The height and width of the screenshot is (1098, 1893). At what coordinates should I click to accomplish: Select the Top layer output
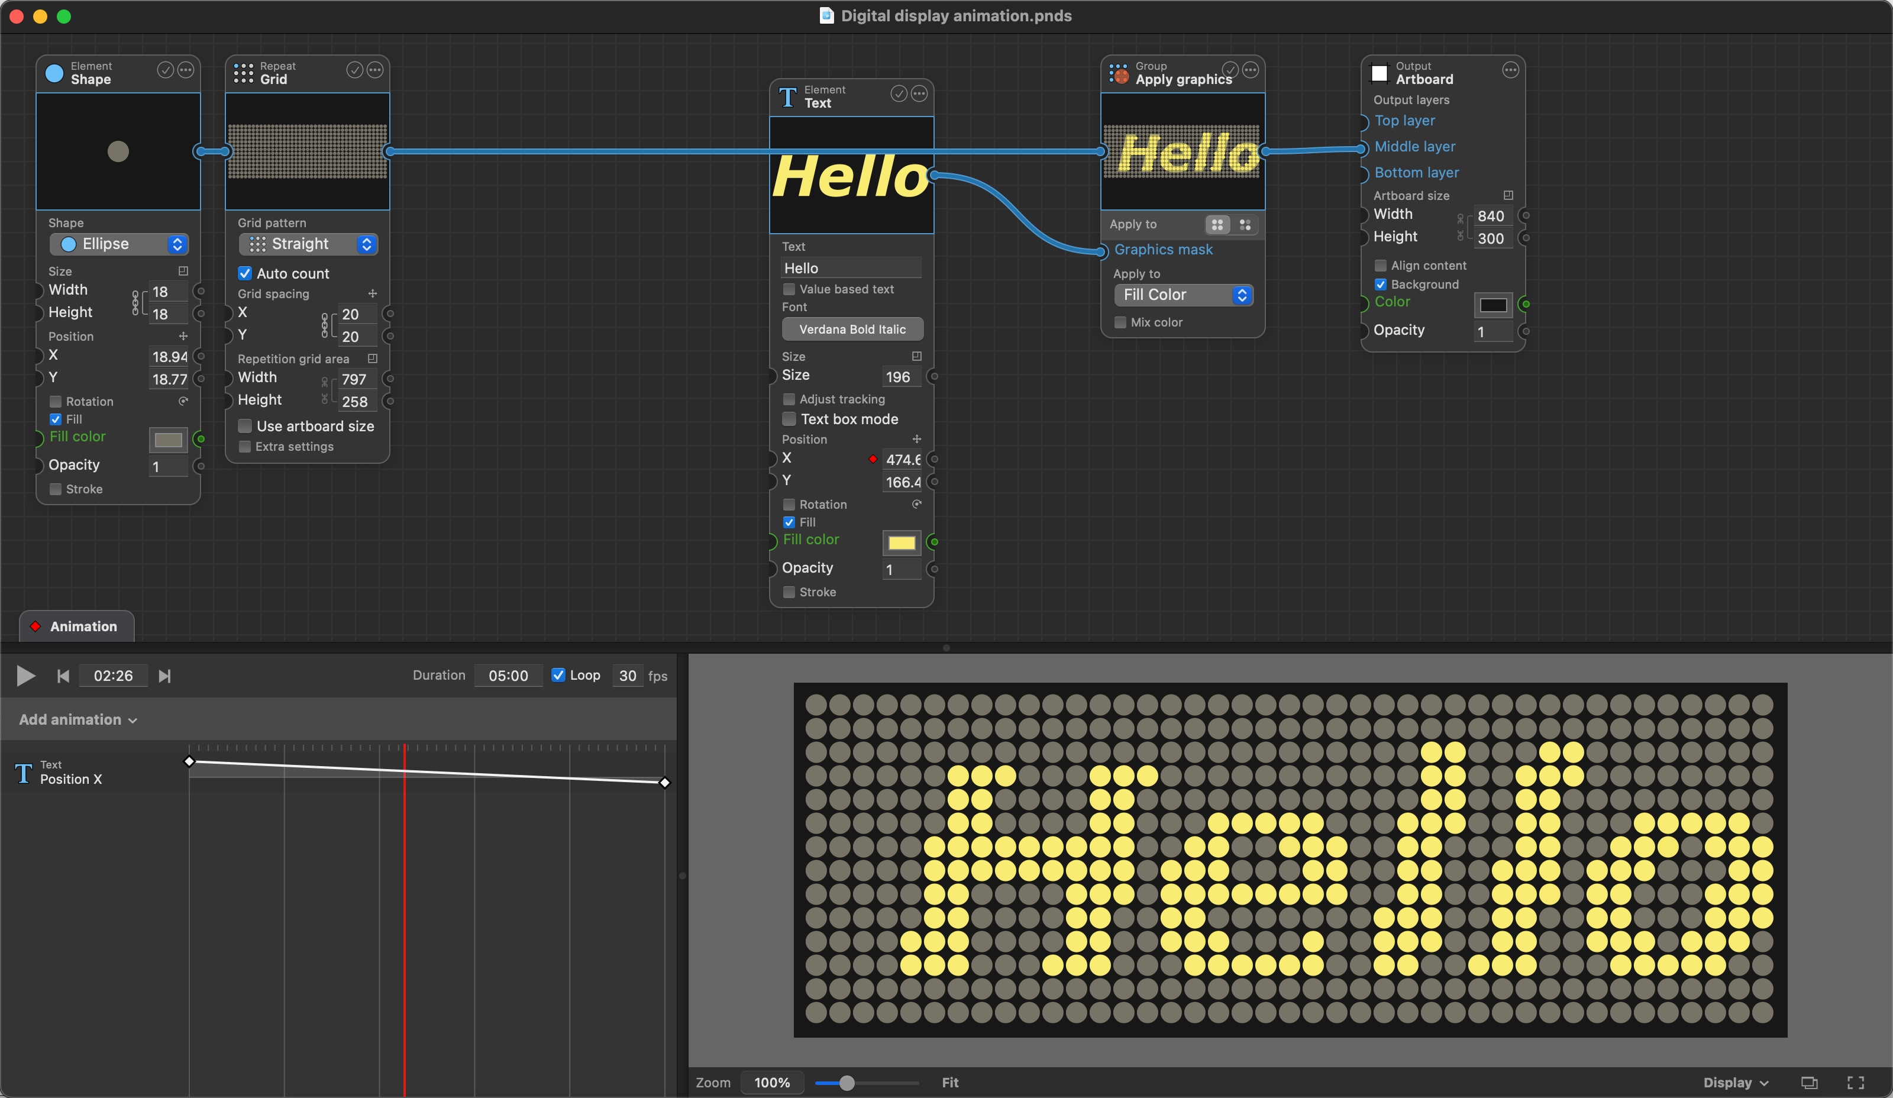(x=1404, y=120)
